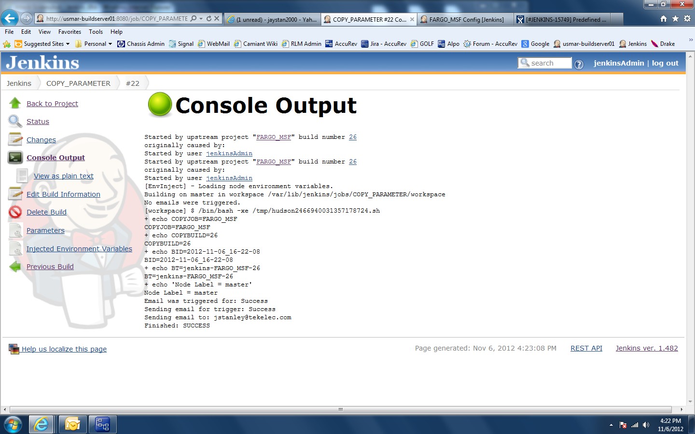Click the red Delete Build icon
The width and height of the screenshot is (695, 434).
[x=15, y=212]
